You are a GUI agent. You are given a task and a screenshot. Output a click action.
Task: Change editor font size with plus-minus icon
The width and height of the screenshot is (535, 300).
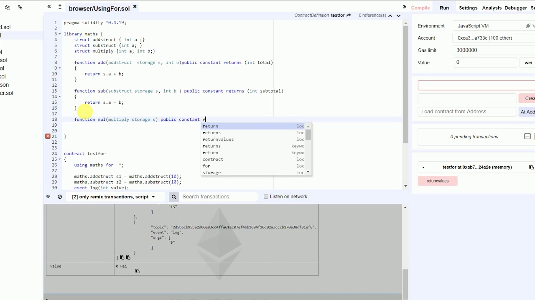[x=60, y=7]
